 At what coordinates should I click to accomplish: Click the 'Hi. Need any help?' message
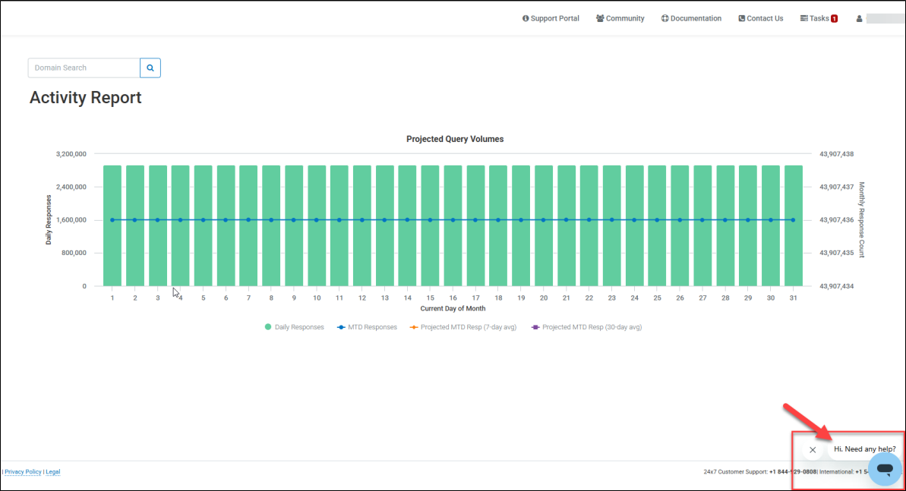(x=864, y=449)
